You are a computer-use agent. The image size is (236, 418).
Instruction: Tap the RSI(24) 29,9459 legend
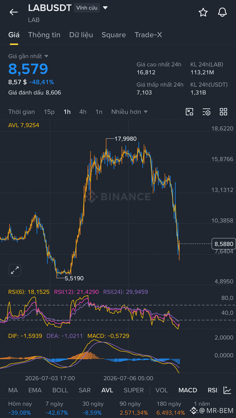click(x=126, y=292)
